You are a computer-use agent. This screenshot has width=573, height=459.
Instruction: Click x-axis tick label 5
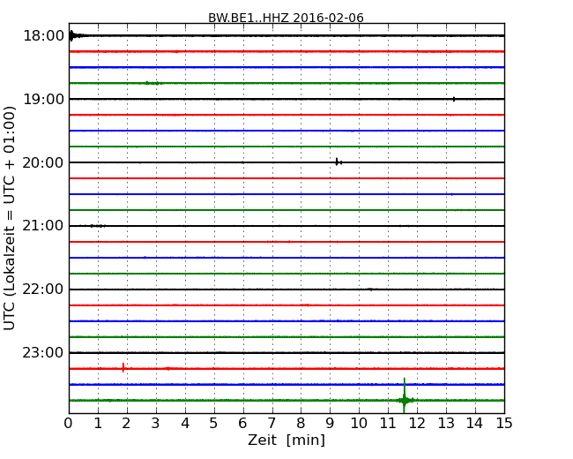pyautogui.click(x=214, y=424)
